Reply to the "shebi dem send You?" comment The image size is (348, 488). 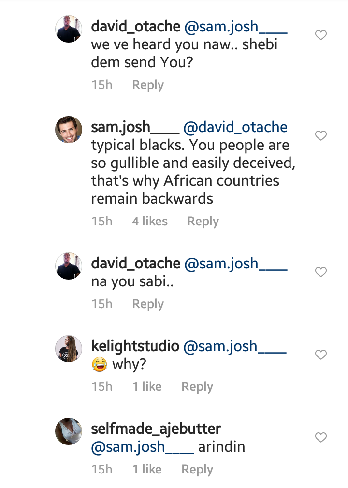[148, 85]
